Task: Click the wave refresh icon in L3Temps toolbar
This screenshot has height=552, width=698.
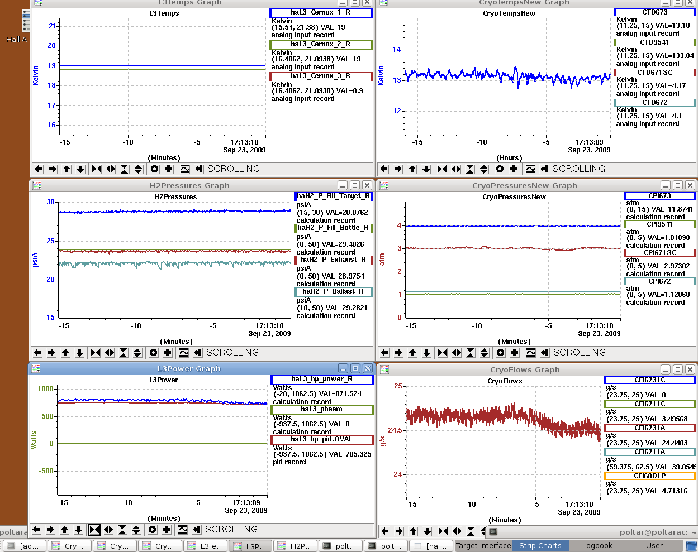Action: [x=185, y=169]
